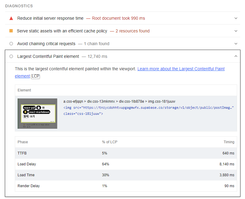Click the '12,740 ms' LCP value
The width and height of the screenshot is (245, 199).
pos(97,56)
